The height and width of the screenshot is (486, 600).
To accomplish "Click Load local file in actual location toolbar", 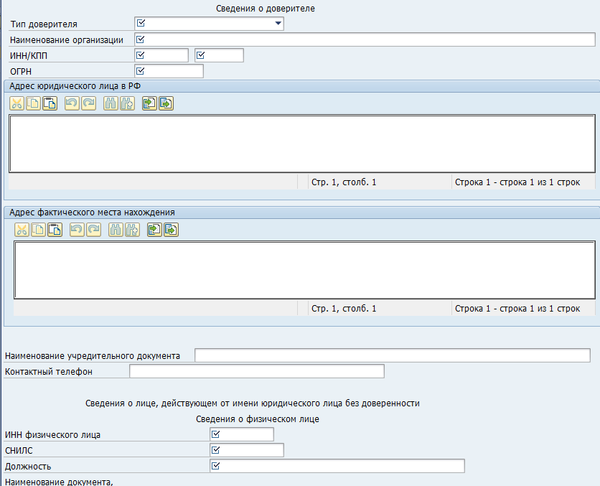I will coord(154,230).
